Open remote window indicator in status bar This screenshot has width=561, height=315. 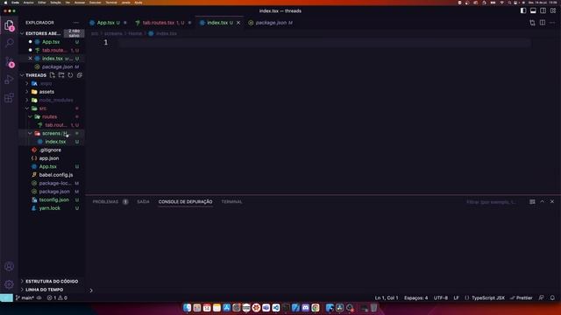point(6,297)
